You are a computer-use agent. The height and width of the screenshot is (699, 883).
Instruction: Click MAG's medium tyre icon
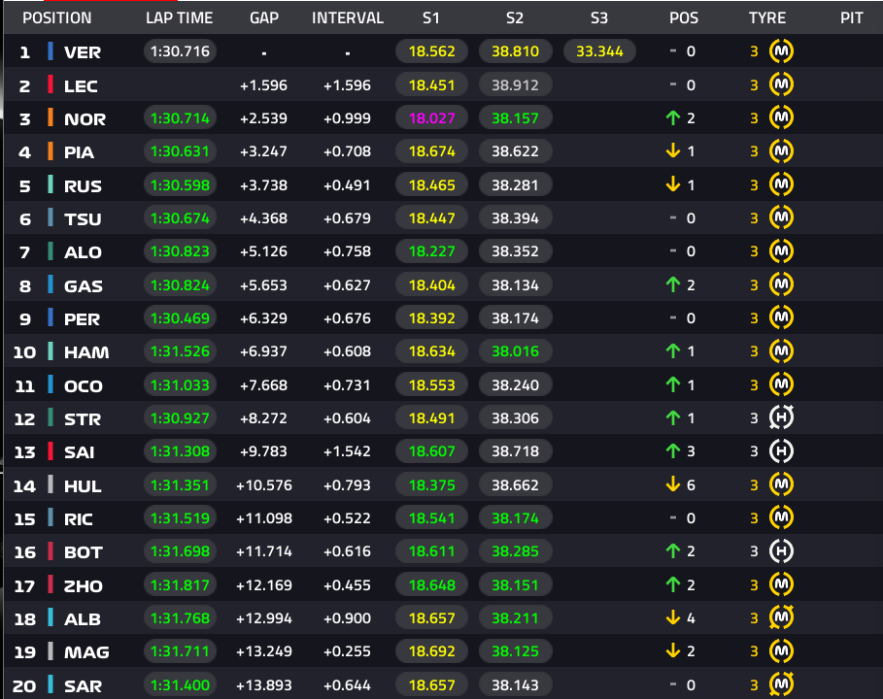pyautogui.click(x=781, y=651)
